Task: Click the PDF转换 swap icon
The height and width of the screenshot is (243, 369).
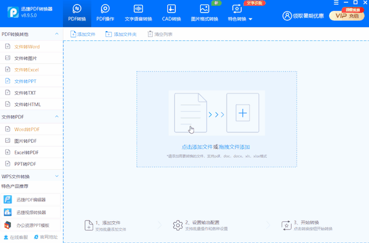Action: [77, 9]
